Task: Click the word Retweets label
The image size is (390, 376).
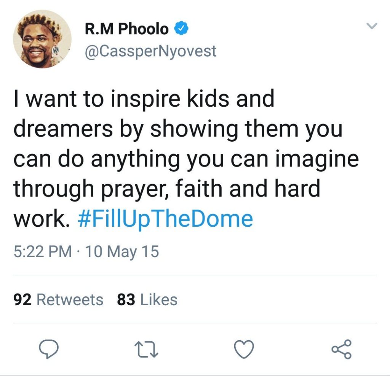Action: [70, 299]
